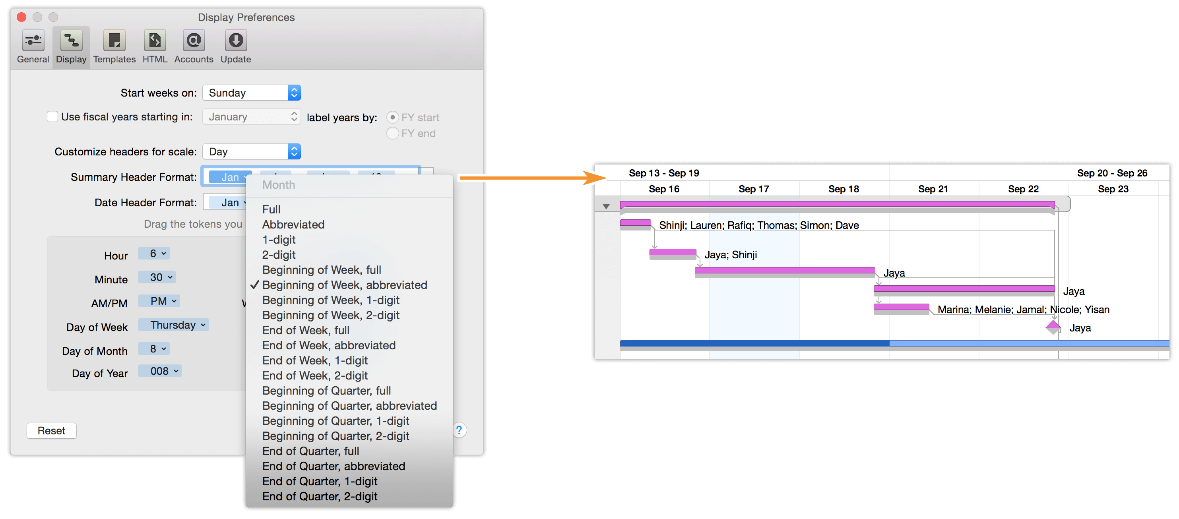This screenshot has width=1179, height=519.
Task: Choose Beginning of Quarter, 2-digit
Action: point(349,436)
